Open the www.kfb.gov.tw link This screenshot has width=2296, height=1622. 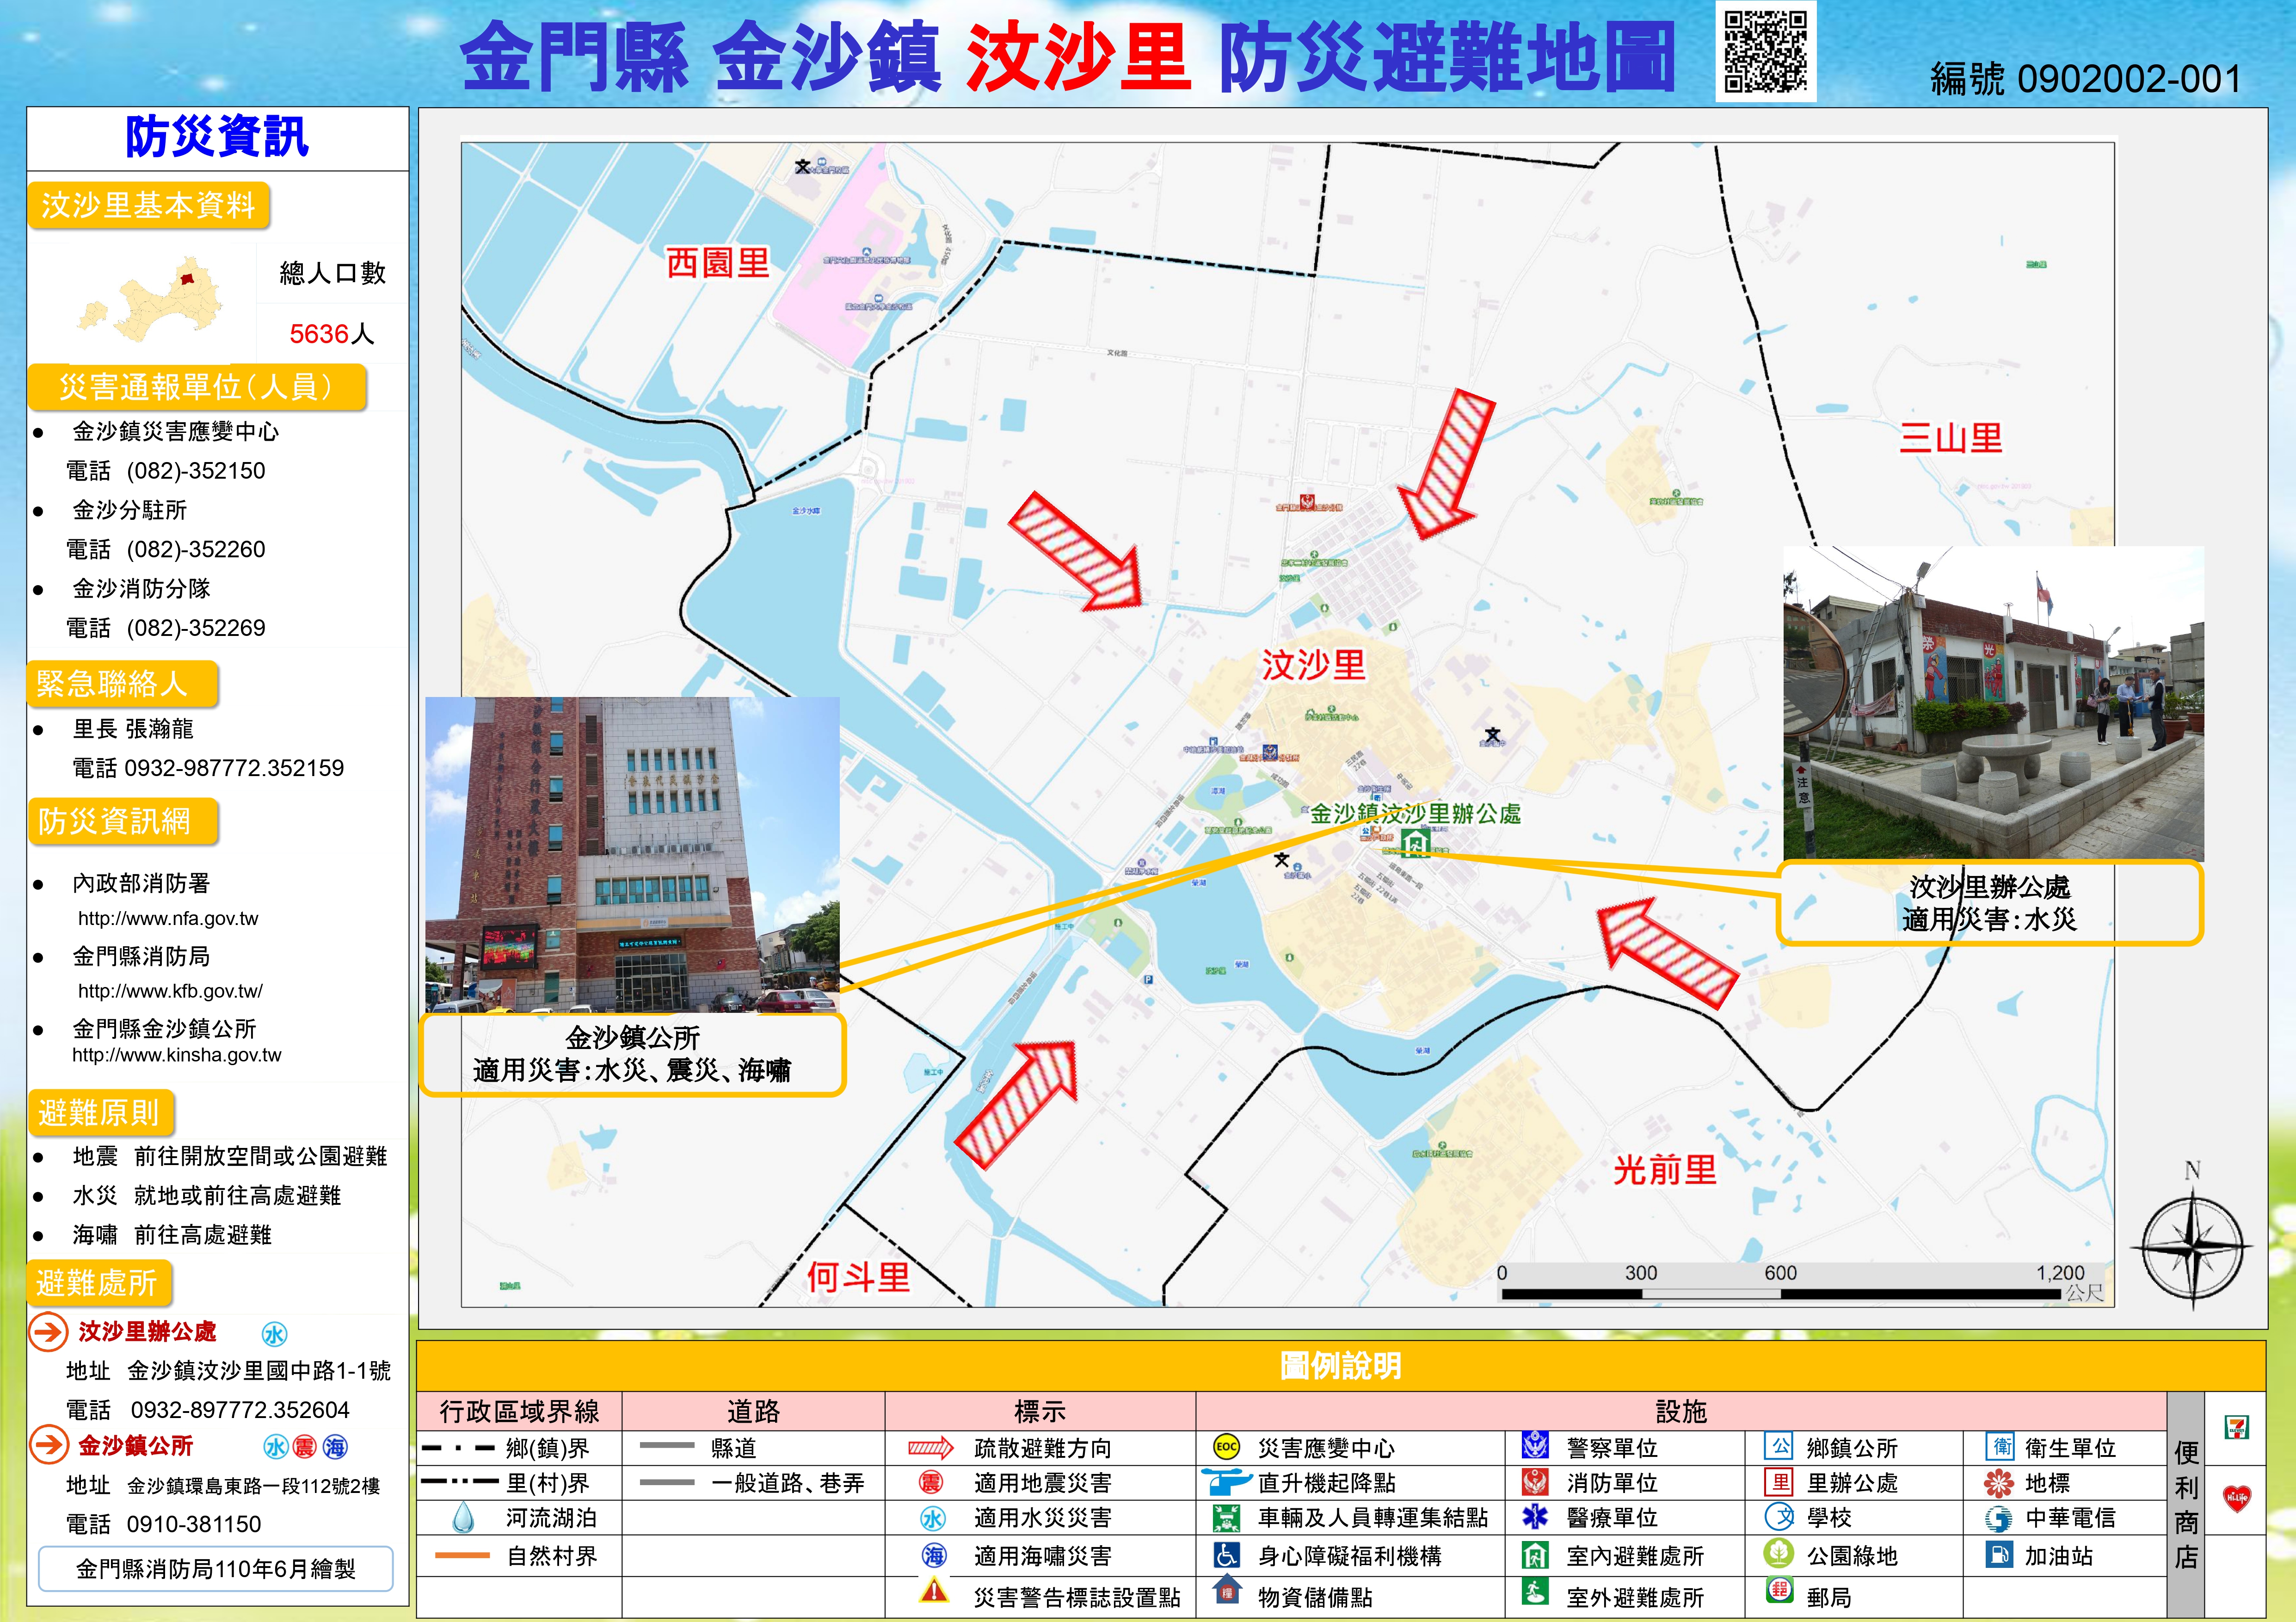click(170, 991)
